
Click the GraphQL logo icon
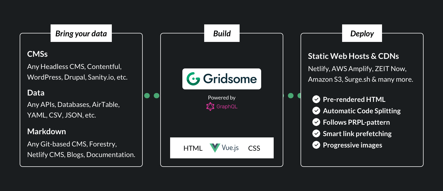click(x=210, y=106)
